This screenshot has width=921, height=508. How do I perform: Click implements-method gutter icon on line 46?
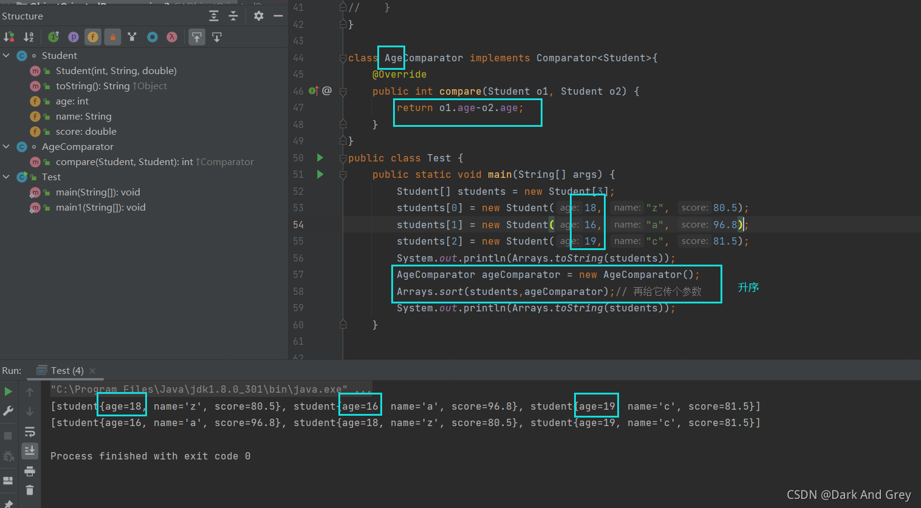click(x=313, y=91)
